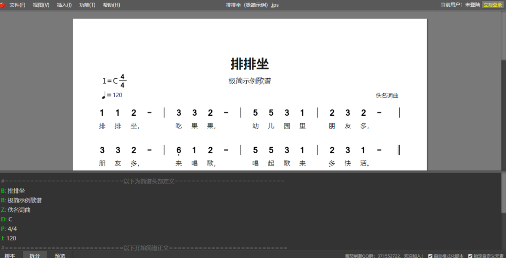This screenshot has height=258, width=506.
Task: Switch to the 拆分 tab
Action: [x=35, y=255]
